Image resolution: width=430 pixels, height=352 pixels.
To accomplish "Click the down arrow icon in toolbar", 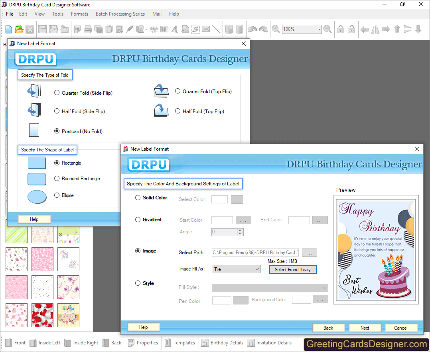I will coord(418,29).
